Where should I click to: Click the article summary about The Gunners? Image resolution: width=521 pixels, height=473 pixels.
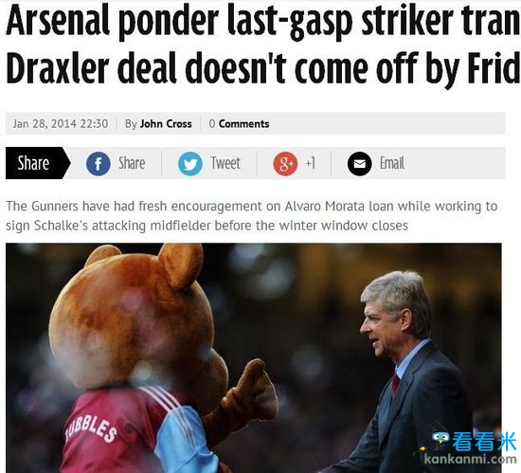tap(252, 216)
